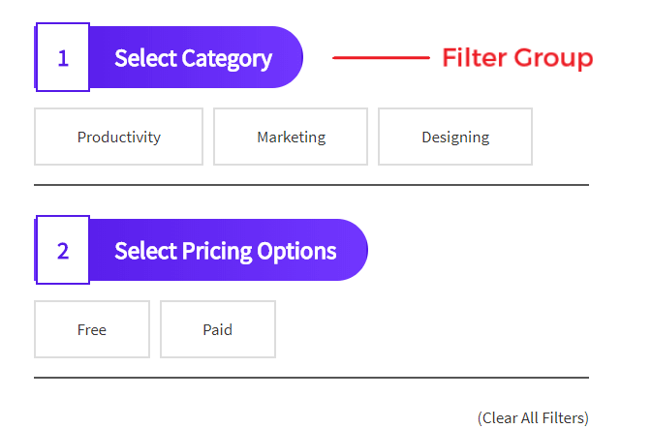
Task: Click the divider below pricing filters
Action: tap(311, 378)
